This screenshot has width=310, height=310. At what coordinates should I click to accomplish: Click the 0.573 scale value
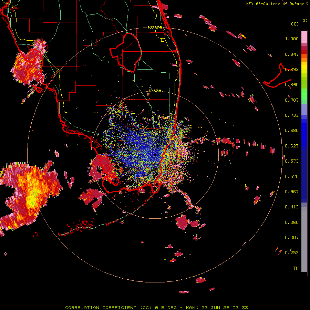point(292,161)
